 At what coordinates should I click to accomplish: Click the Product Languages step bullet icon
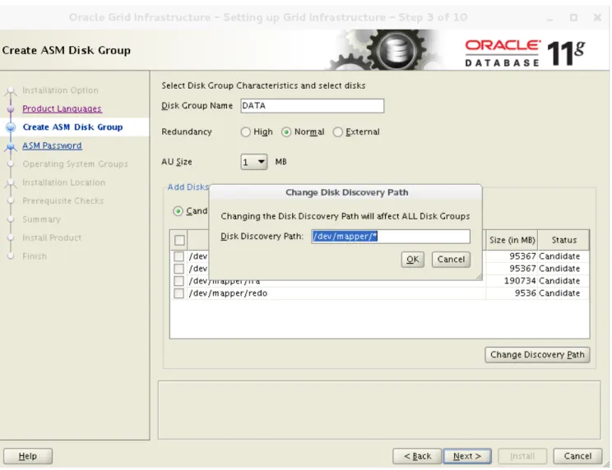point(11,108)
